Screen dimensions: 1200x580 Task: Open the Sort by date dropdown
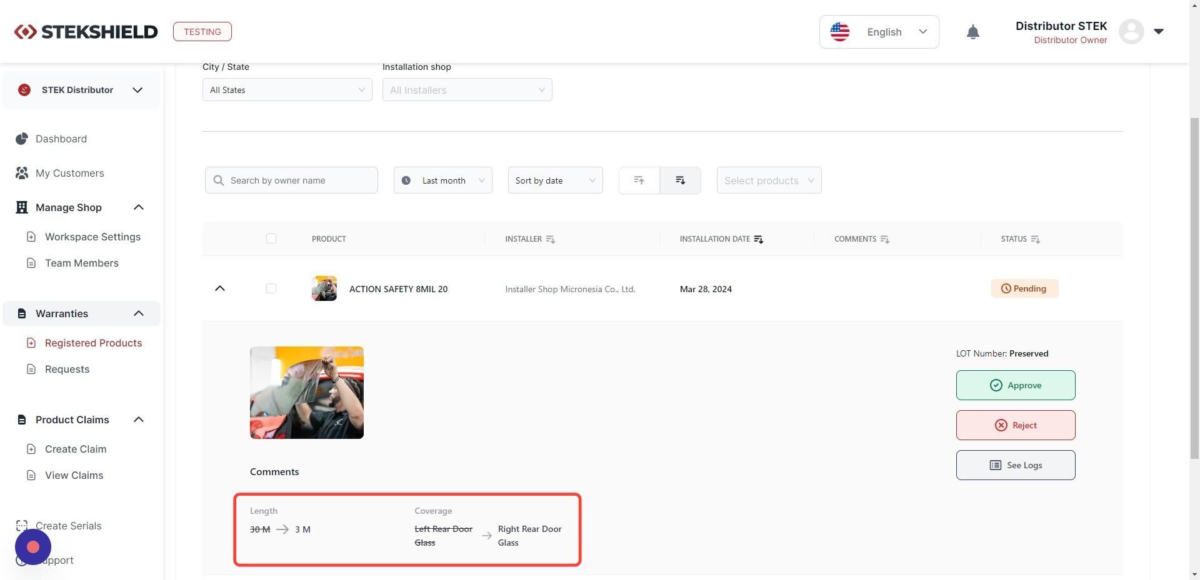[x=555, y=180]
